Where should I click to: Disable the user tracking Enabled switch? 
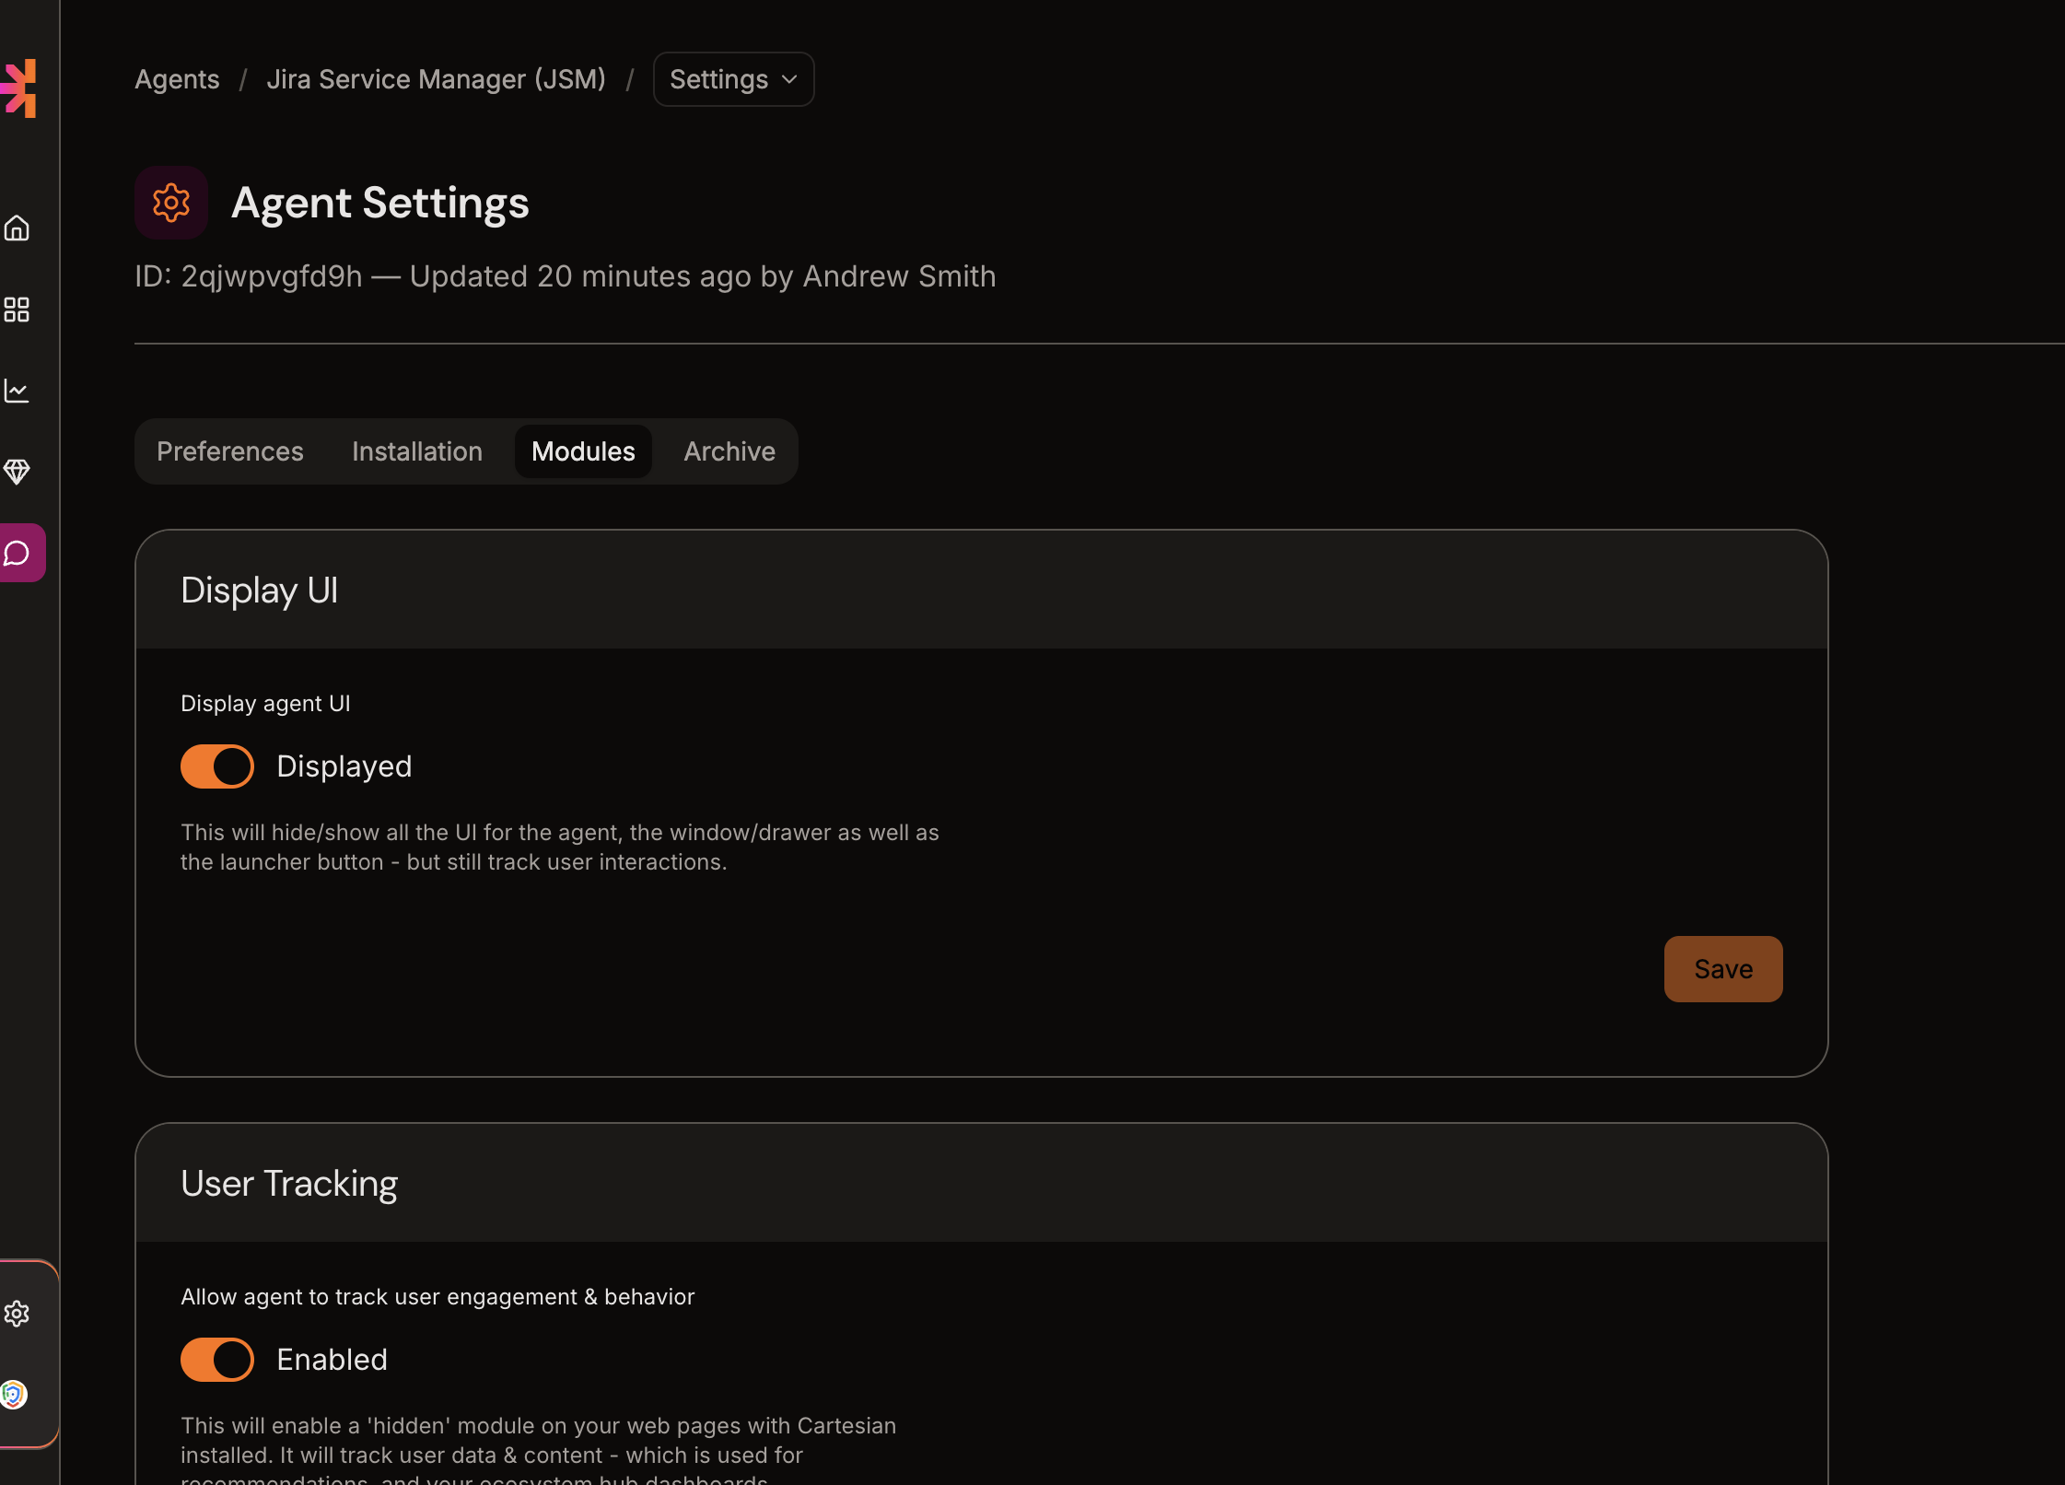coord(217,1360)
